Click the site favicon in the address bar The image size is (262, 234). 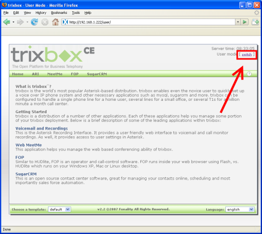click(65, 22)
